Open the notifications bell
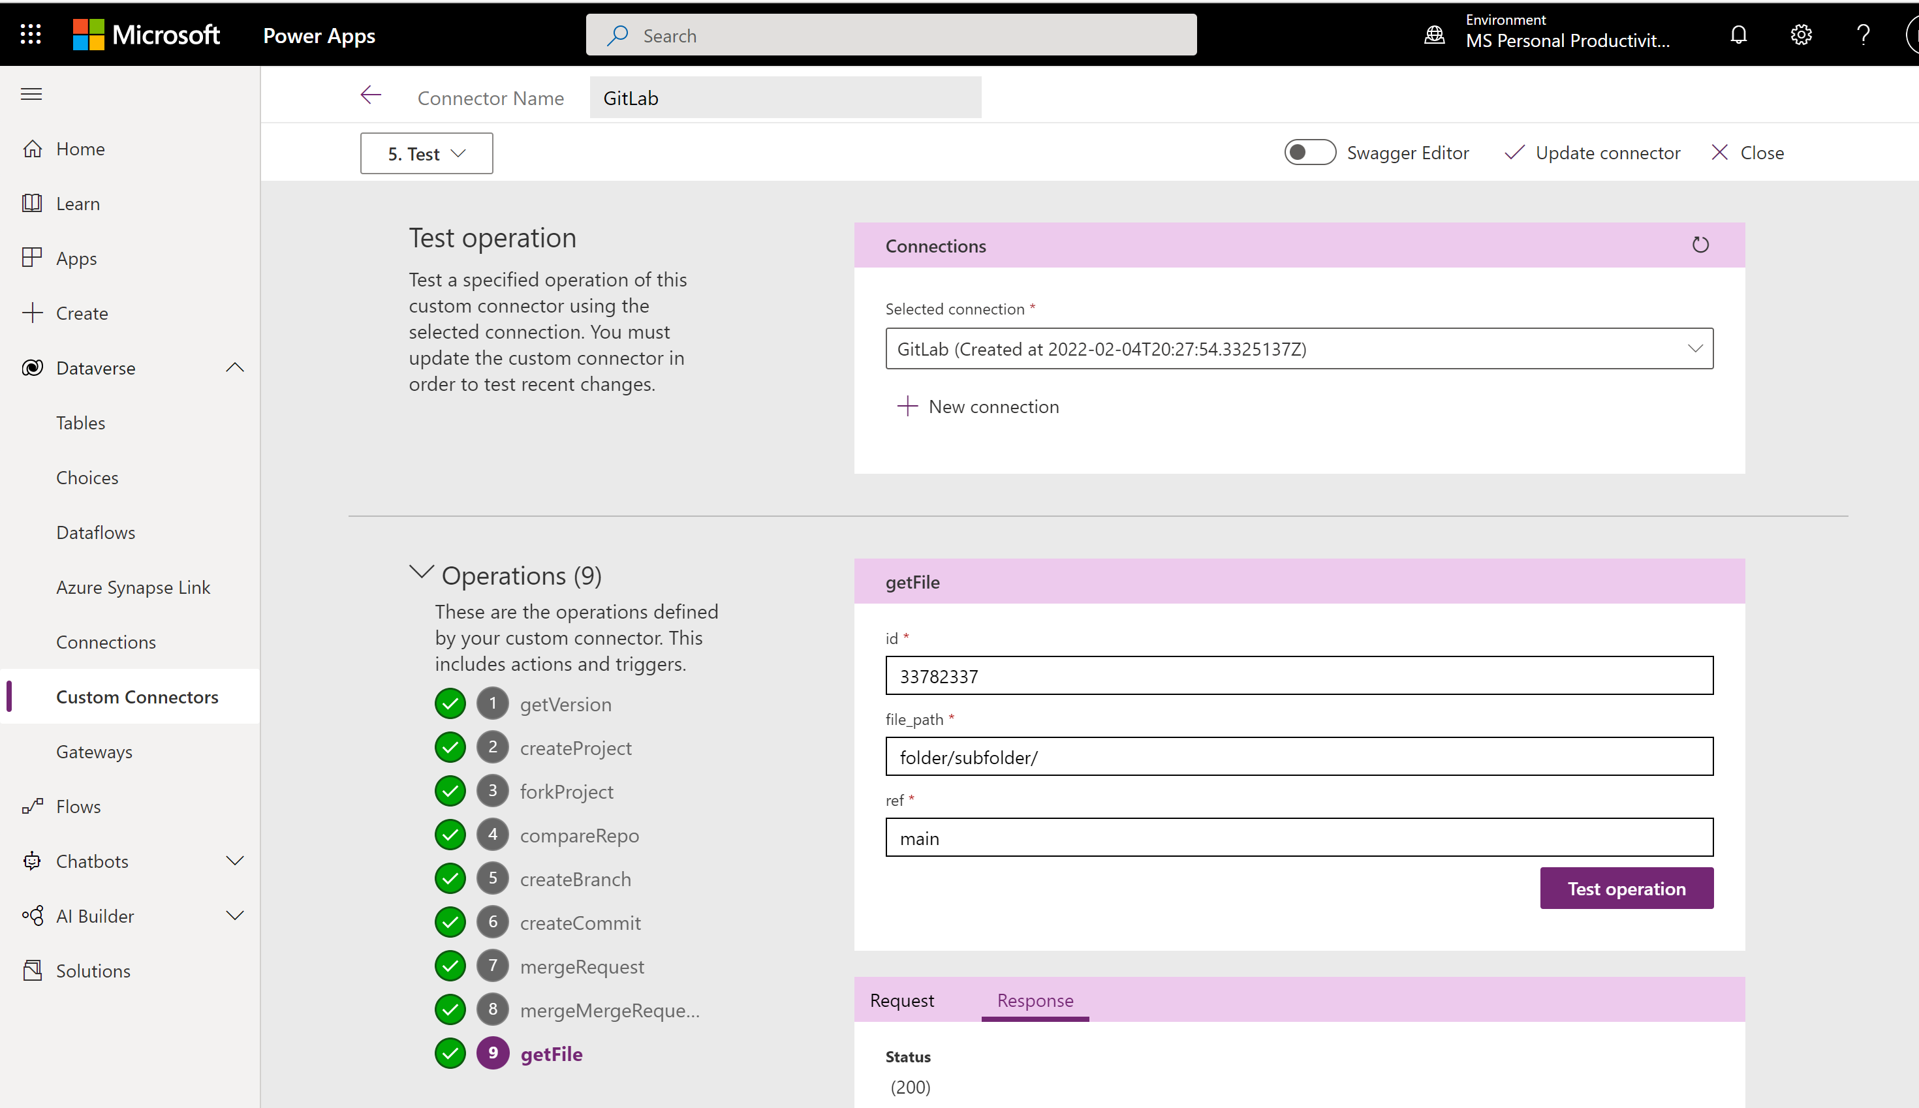 coord(1738,34)
